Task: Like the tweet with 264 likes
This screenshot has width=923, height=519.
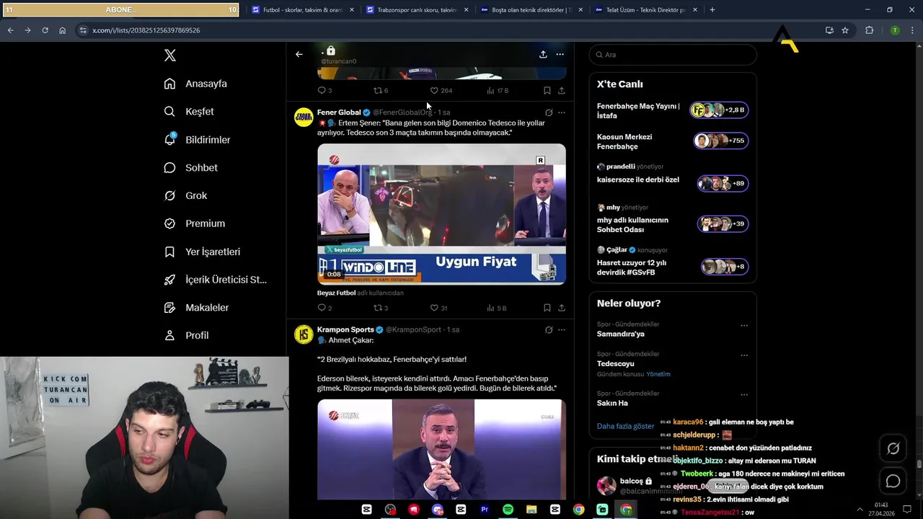Action: click(x=441, y=90)
